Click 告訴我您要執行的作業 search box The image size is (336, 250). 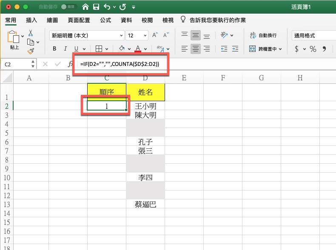217,20
